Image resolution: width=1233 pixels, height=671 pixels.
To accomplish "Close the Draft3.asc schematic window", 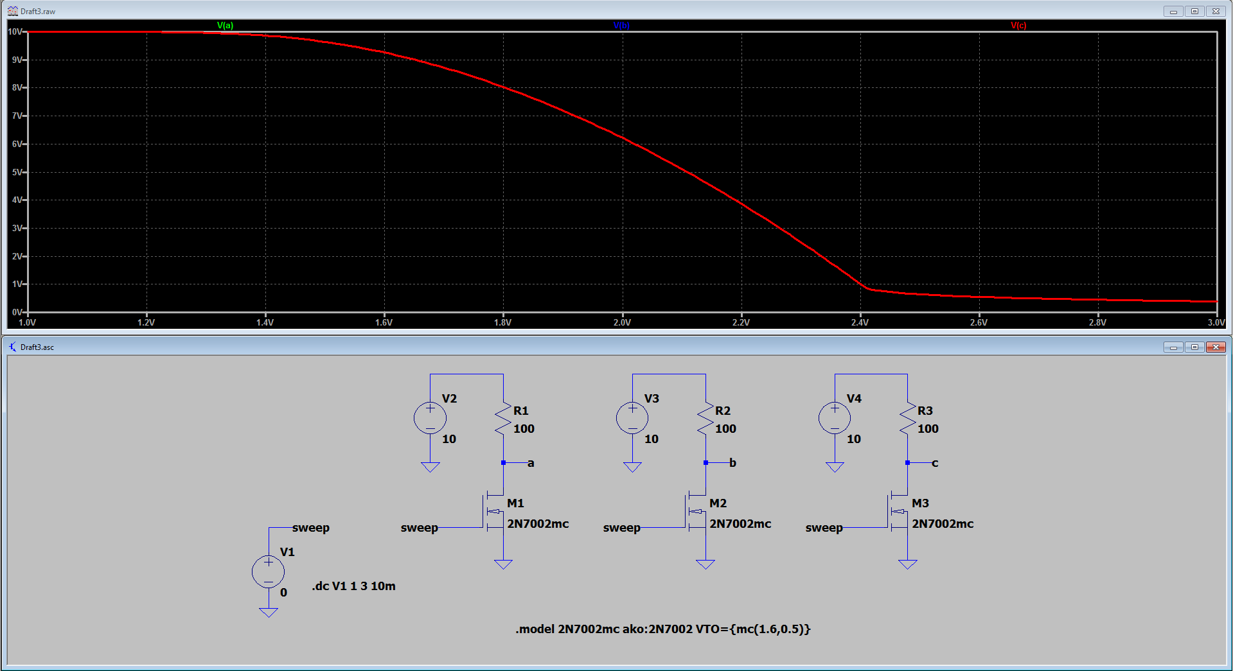I will (1216, 347).
